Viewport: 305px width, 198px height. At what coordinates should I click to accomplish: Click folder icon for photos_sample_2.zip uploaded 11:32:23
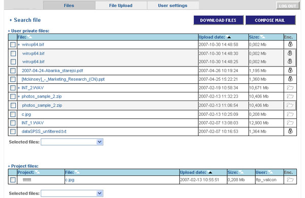[x=290, y=96]
